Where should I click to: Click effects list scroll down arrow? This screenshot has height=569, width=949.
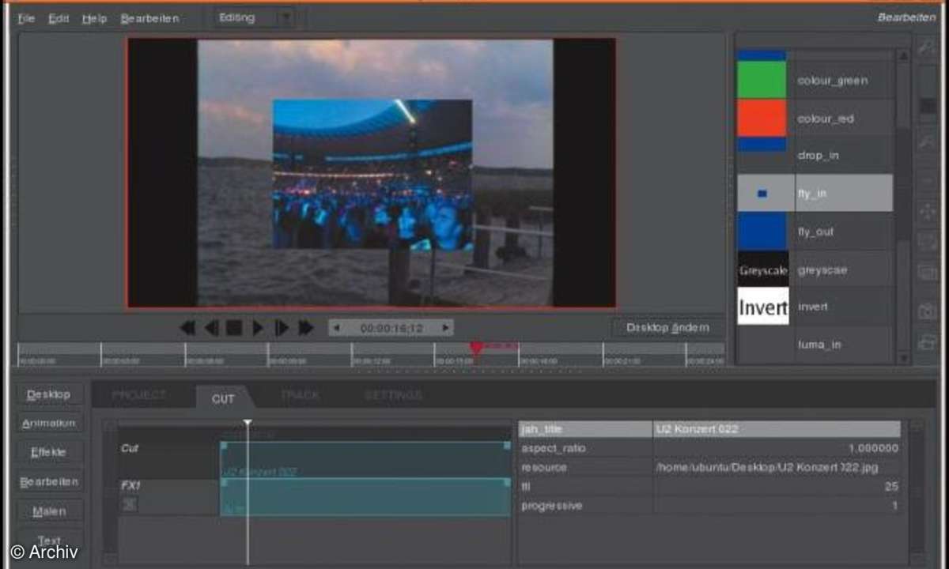point(903,357)
